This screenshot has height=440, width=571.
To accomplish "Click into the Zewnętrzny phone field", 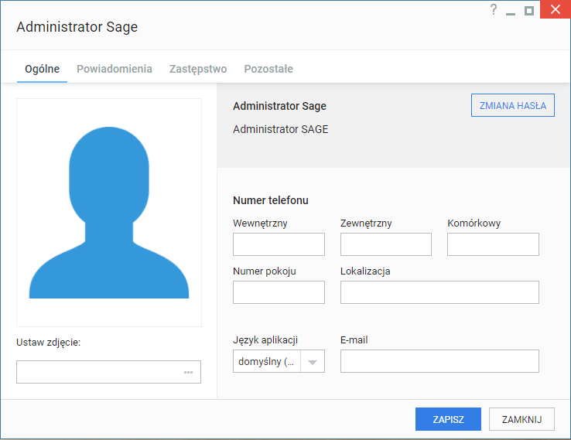I will click(385, 244).
